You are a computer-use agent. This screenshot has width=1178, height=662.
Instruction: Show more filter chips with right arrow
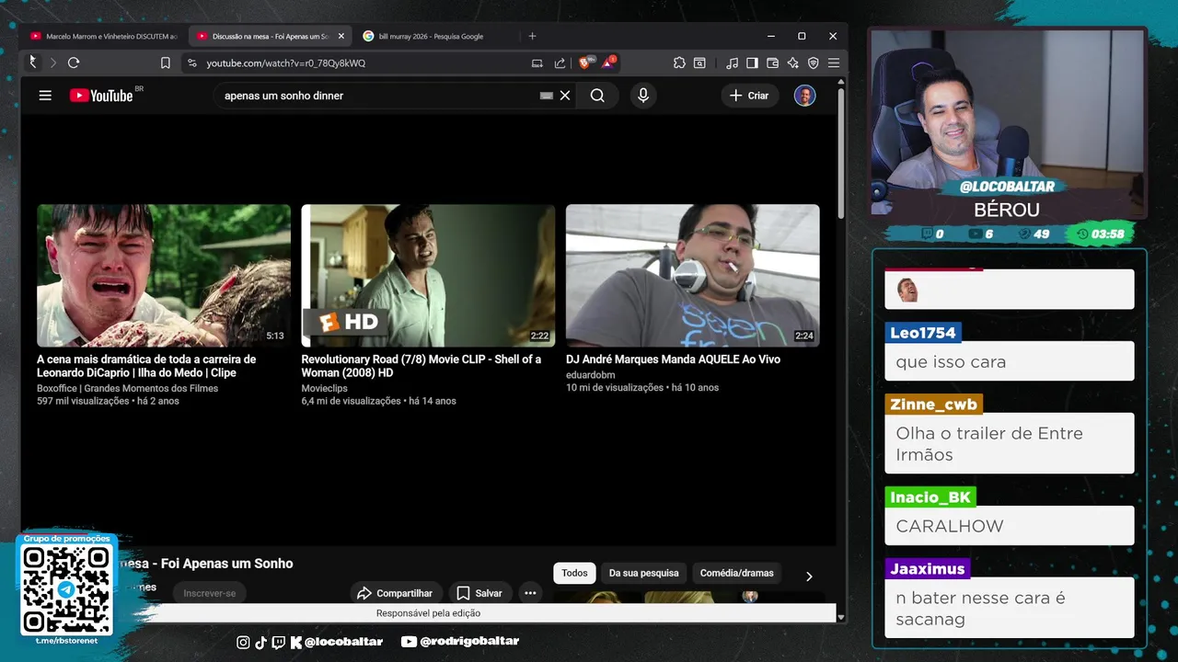tap(809, 576)
